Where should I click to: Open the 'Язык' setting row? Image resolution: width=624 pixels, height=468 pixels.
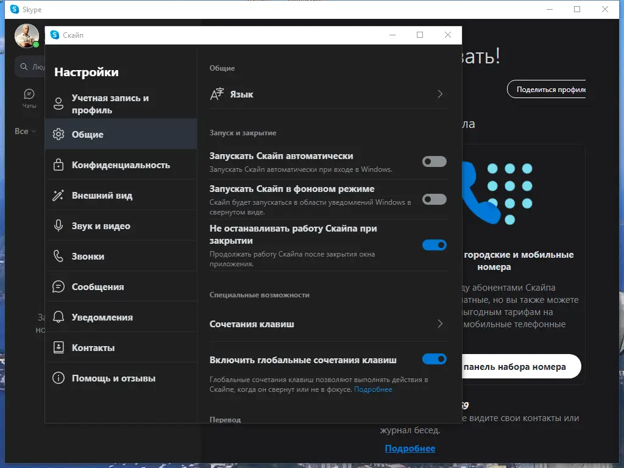pyautogui.click(x=328, y=94)
